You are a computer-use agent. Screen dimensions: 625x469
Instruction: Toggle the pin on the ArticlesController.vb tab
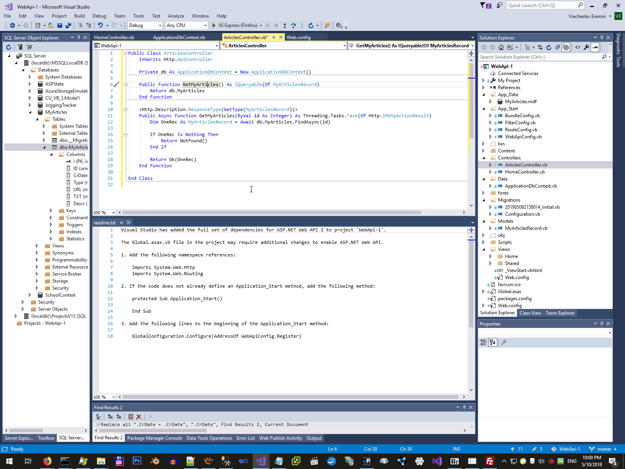pos(274,38)
